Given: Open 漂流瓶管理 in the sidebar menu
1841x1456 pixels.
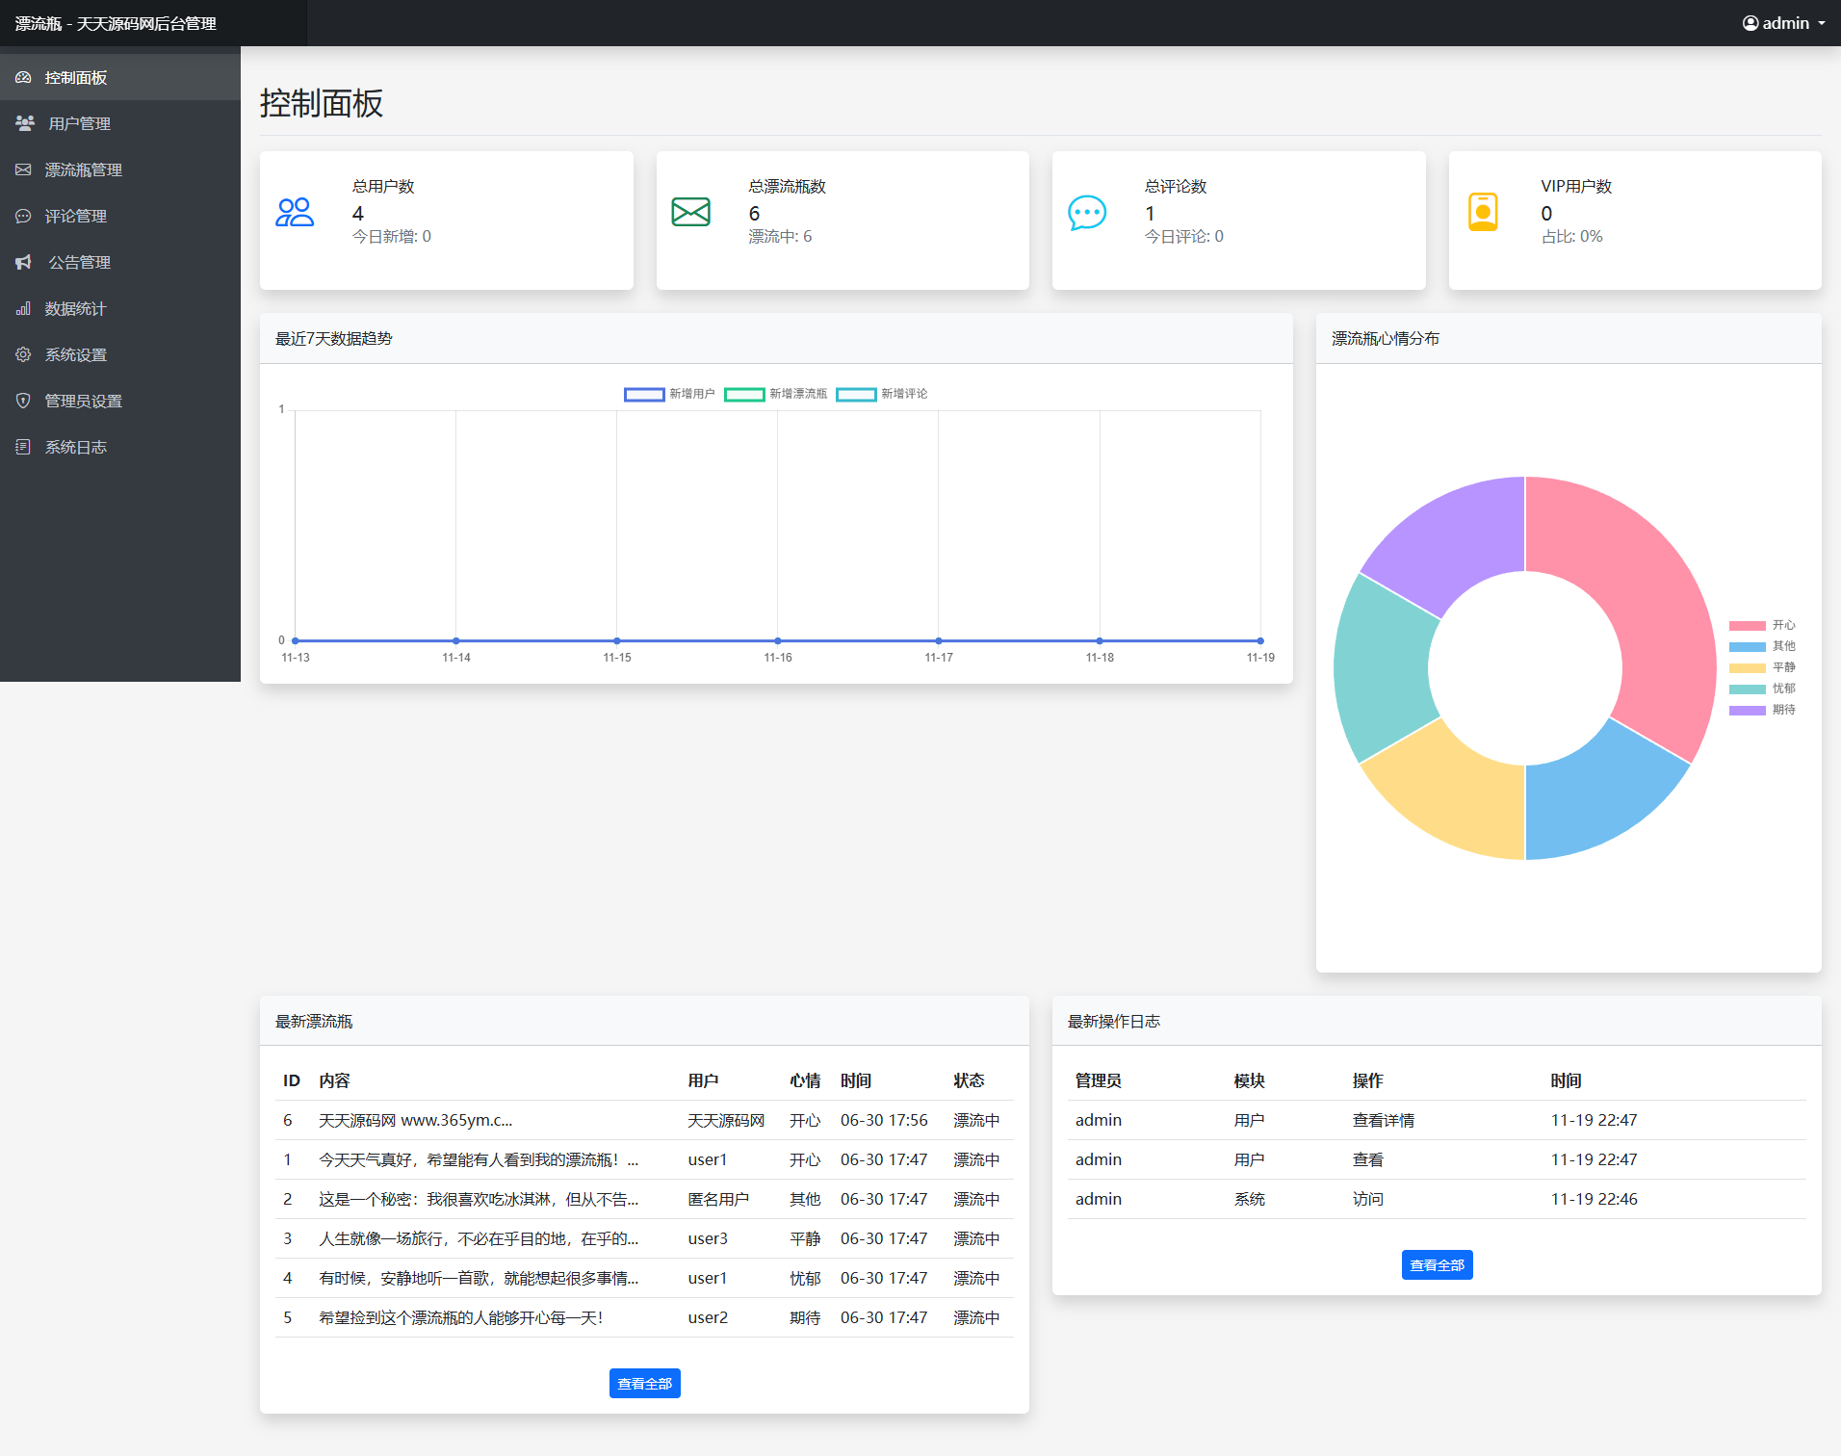Looking at the screenshot, I should (x=83, y=169).
